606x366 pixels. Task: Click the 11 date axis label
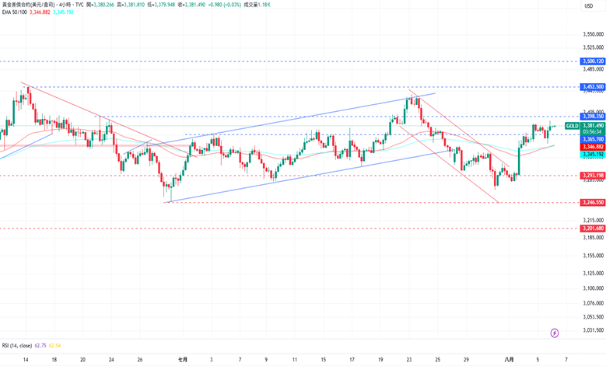click(x=295, y=360)
